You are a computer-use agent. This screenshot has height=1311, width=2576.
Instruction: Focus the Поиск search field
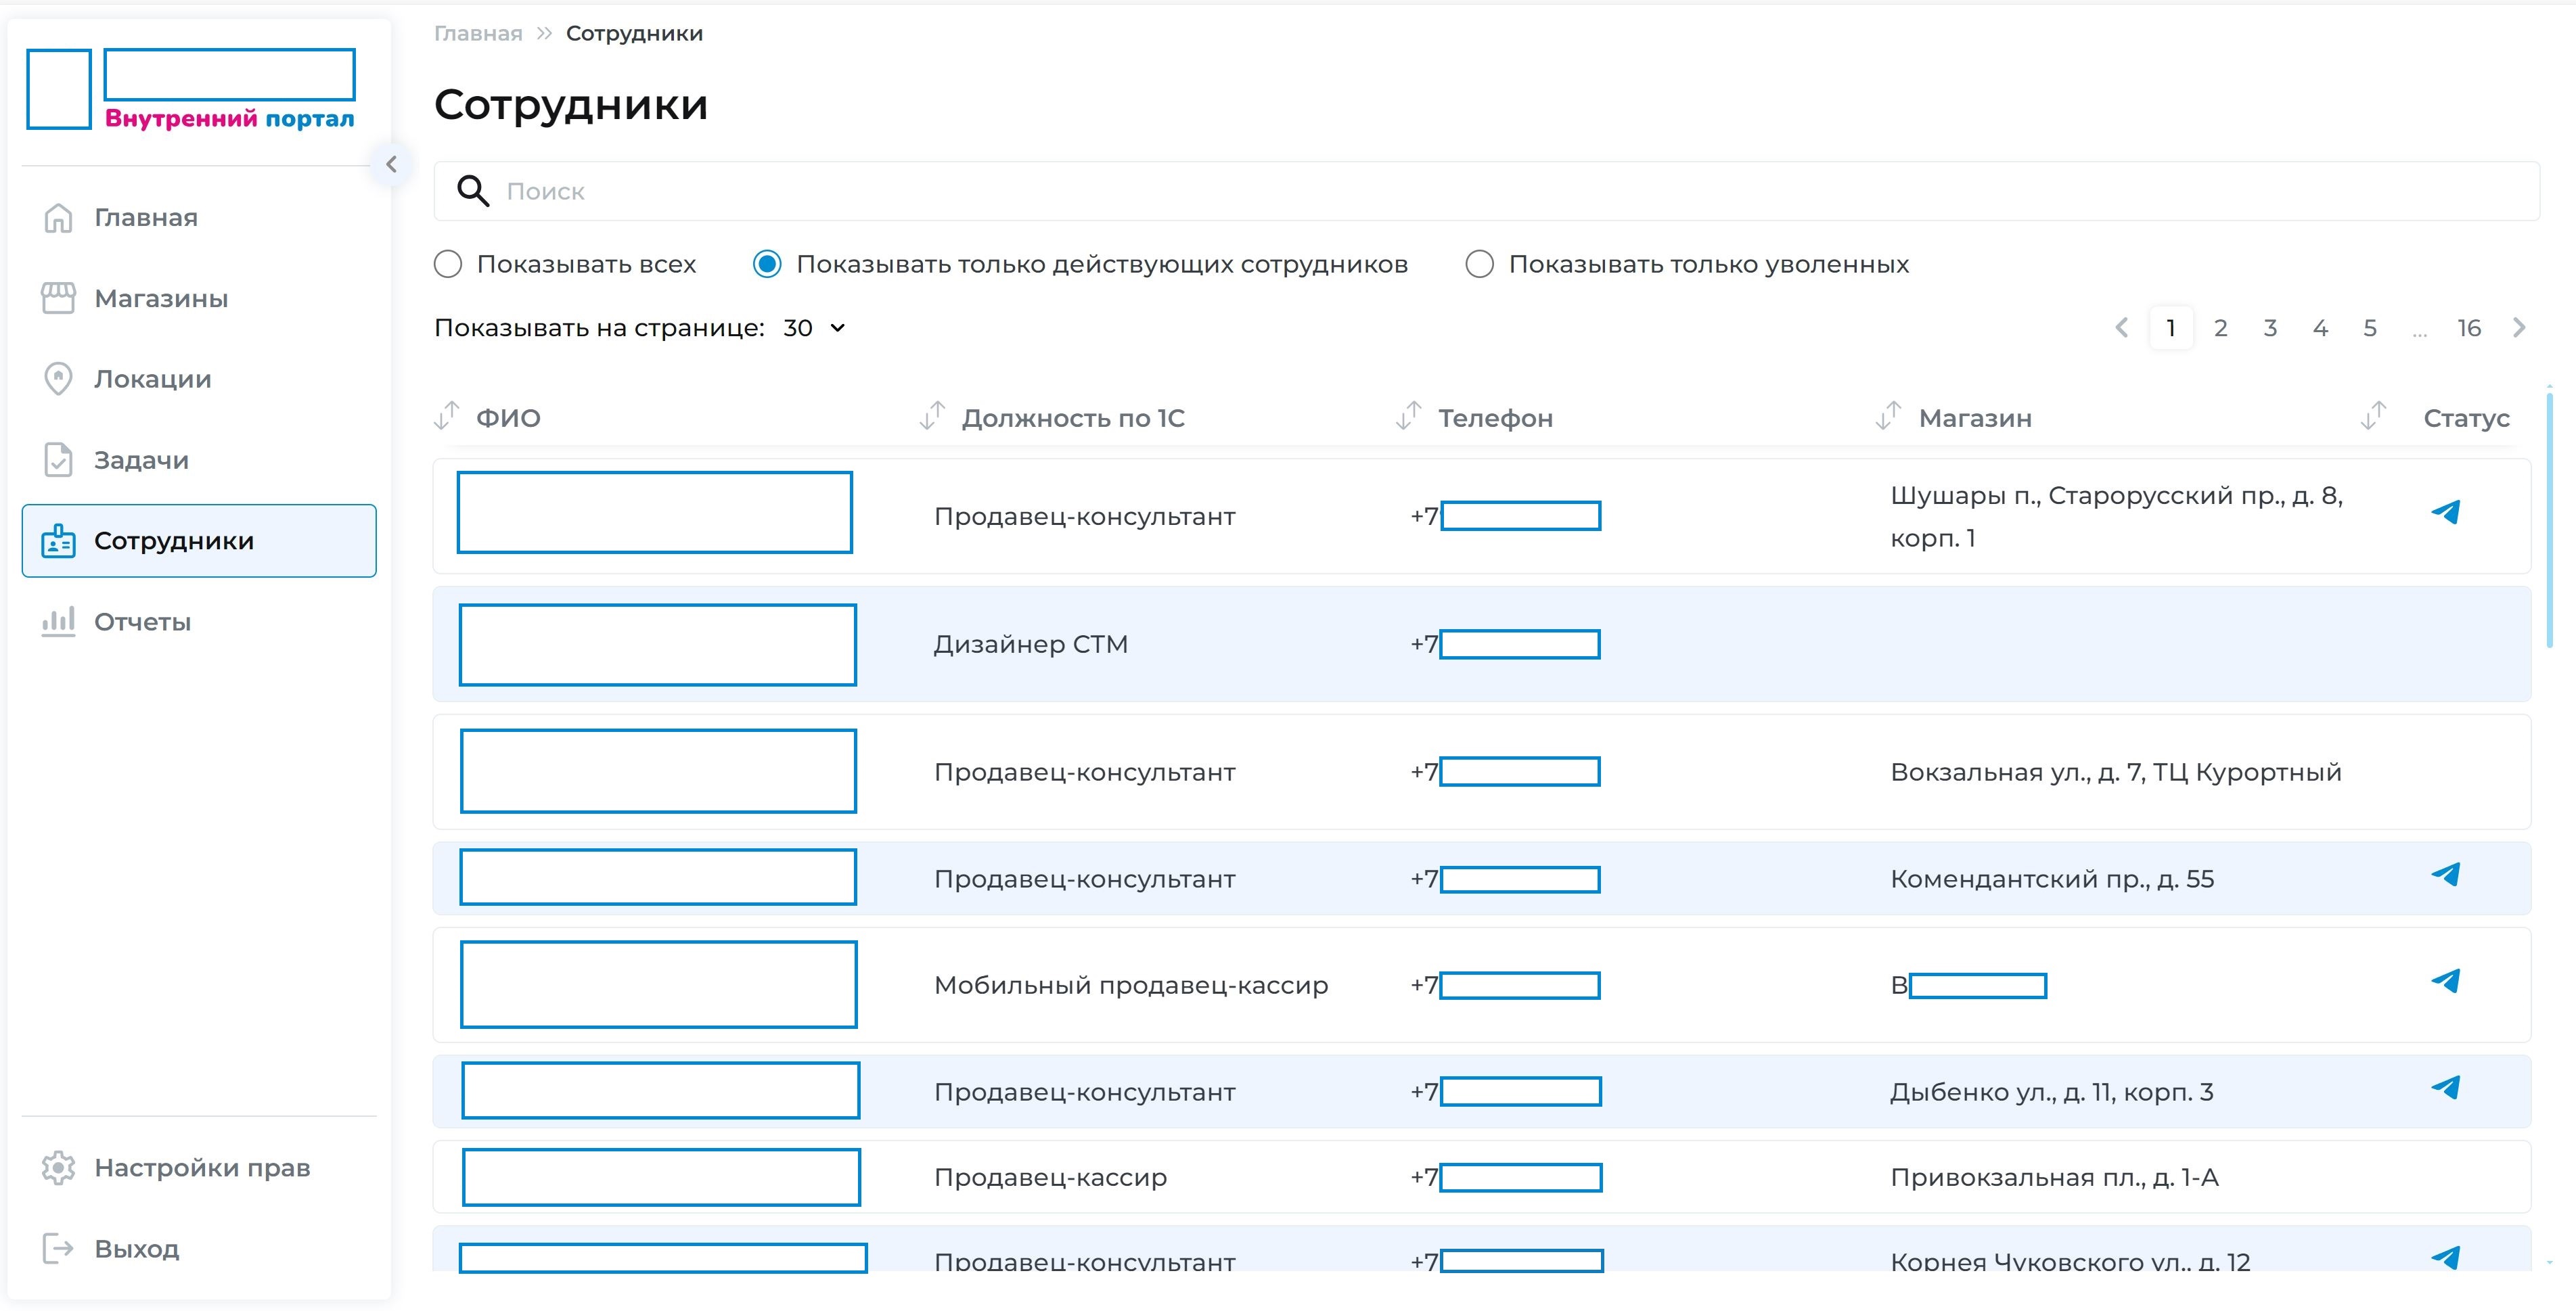coord(1486,190)
